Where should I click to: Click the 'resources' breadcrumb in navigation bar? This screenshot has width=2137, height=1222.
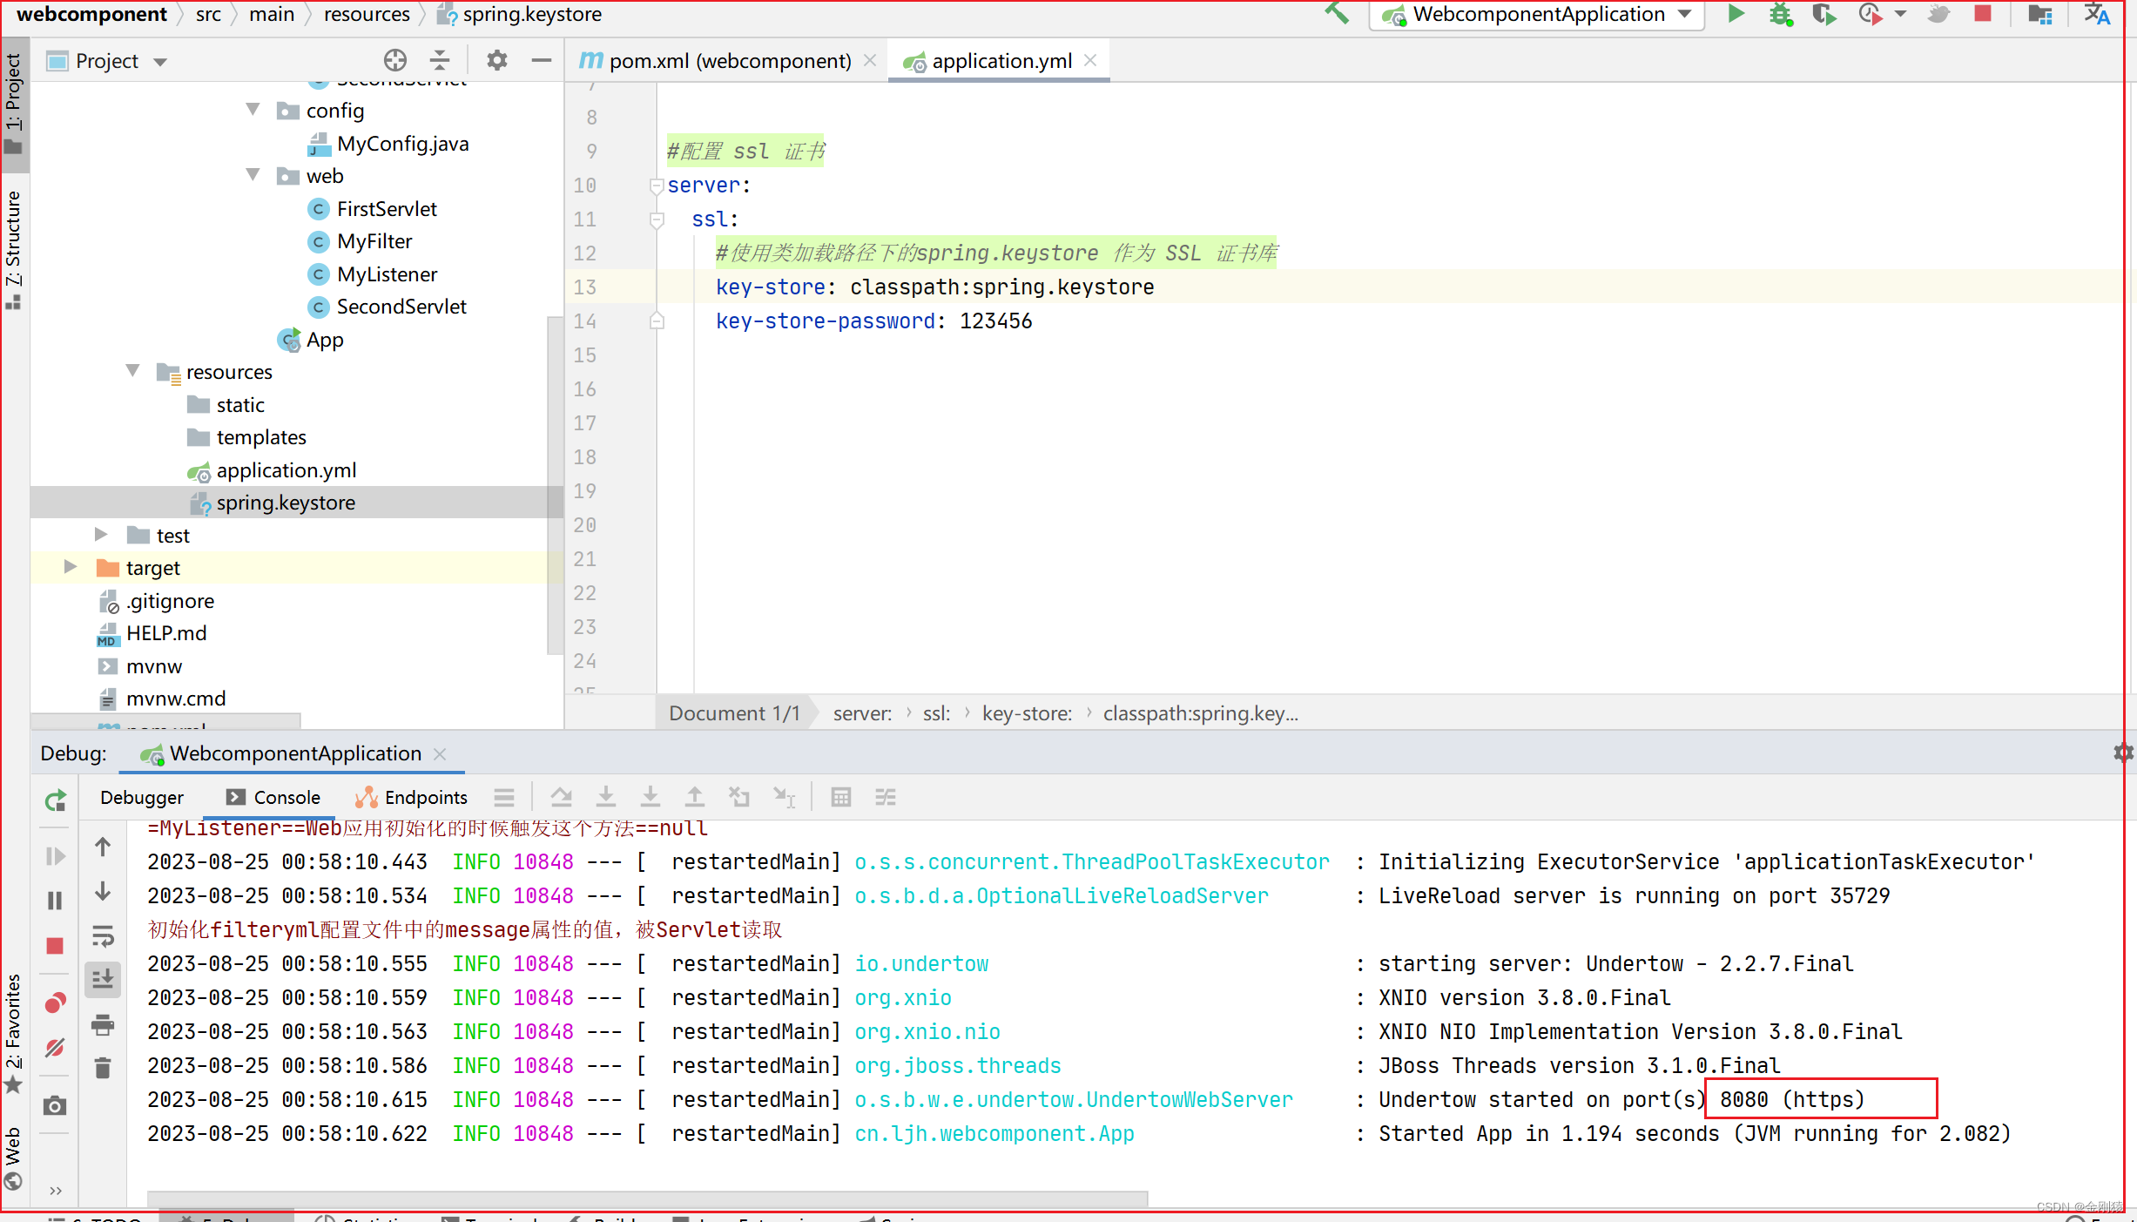367,14
